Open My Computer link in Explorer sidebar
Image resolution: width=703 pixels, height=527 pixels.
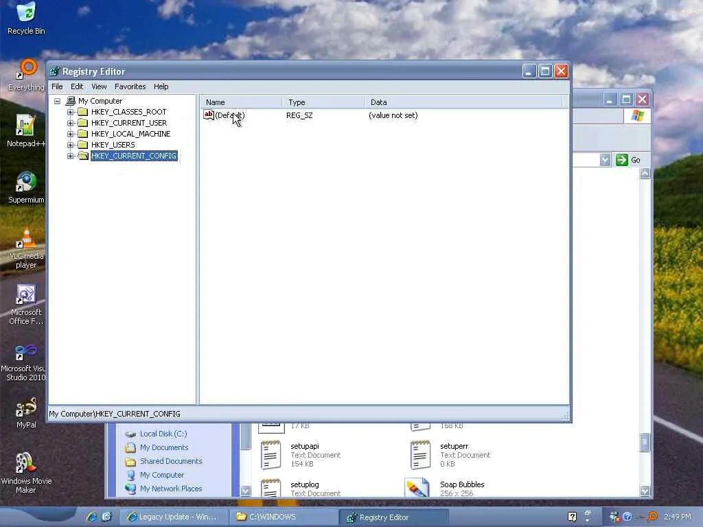(162, 475)
